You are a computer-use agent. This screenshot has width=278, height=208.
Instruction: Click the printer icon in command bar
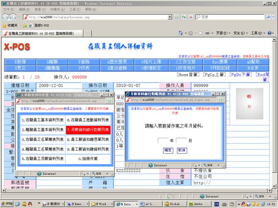(x=207, y=33)
